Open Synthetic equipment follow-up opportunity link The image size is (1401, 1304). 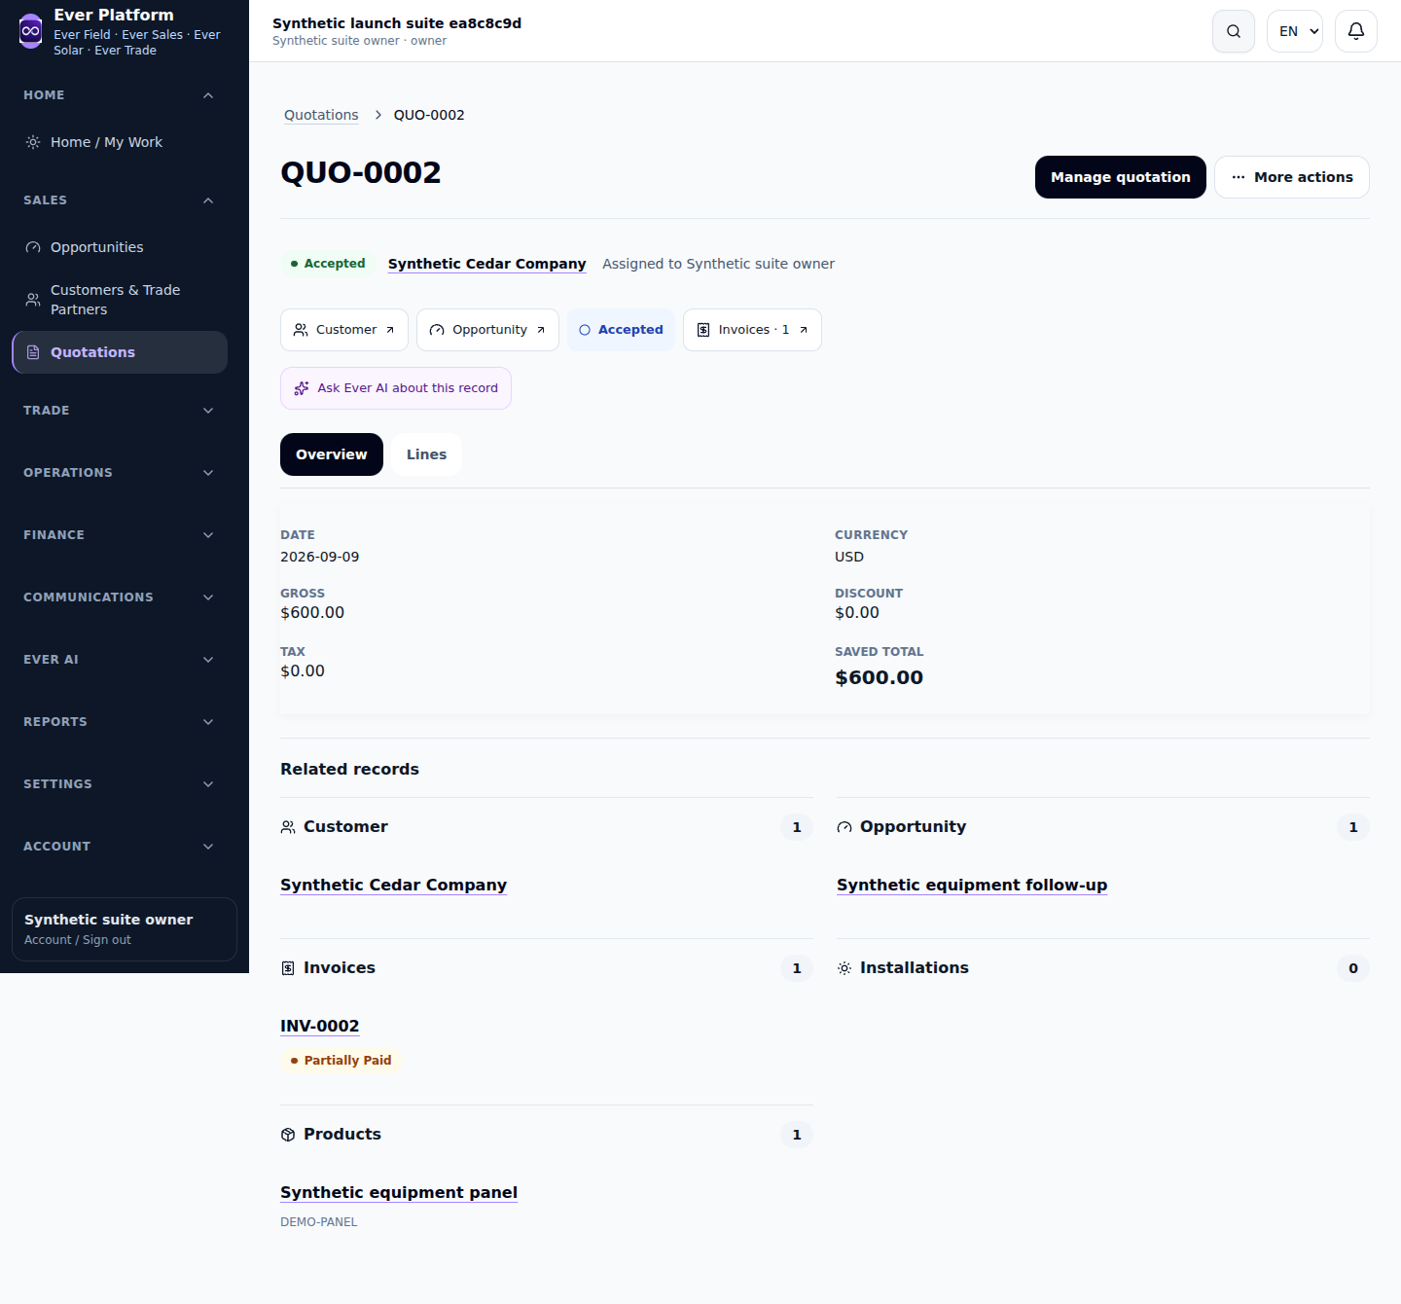(972, 885)
